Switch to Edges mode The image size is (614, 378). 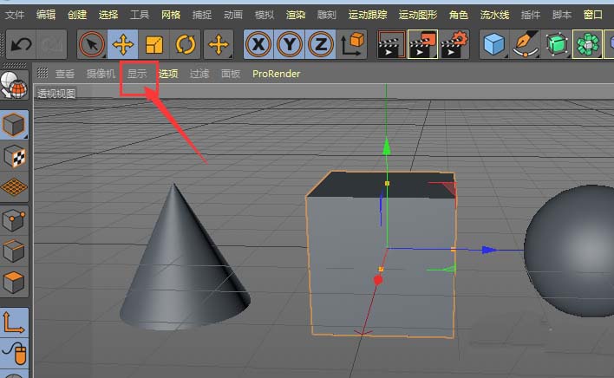(14, 251)
